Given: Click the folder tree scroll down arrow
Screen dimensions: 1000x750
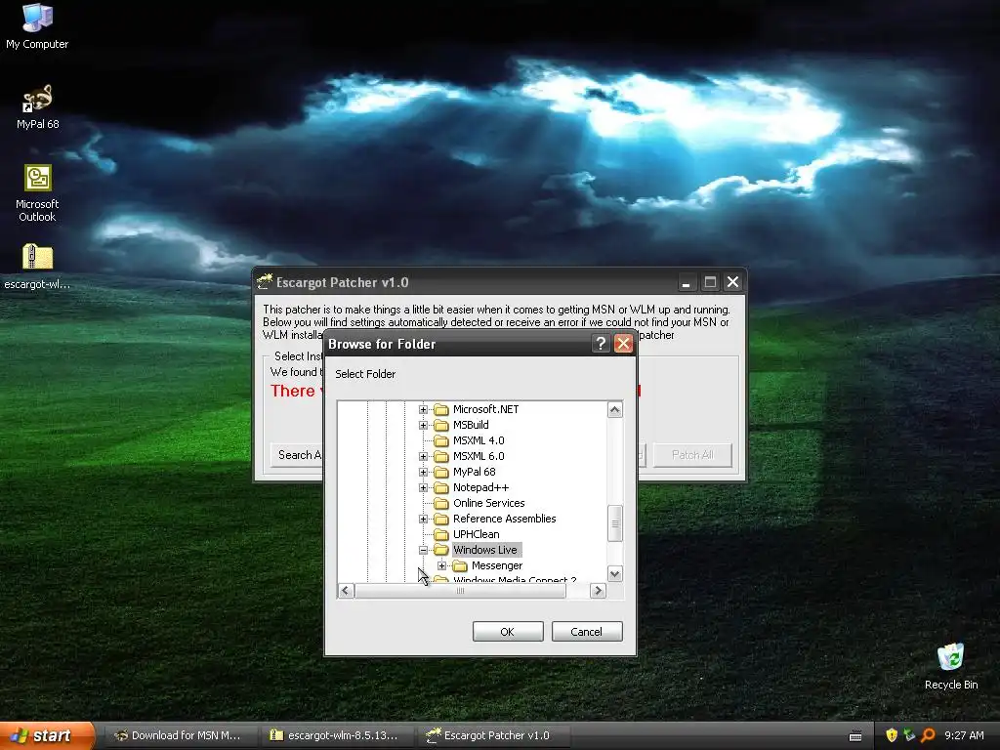Looking at the screenshot, I should click(615, 574).
